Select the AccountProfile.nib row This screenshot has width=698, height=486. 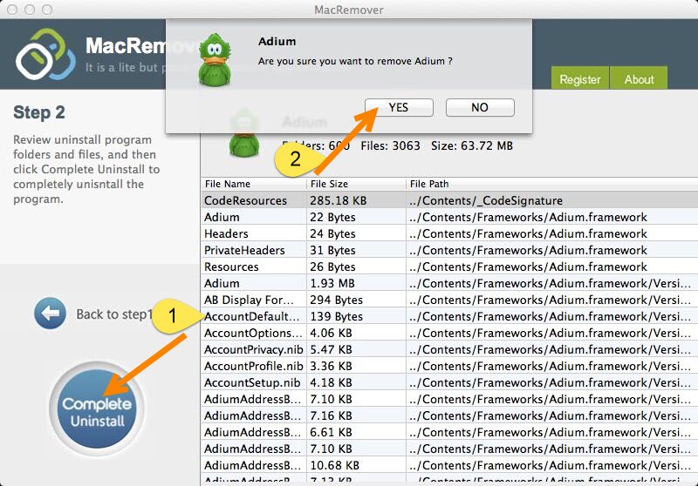click(x=449, y=366)
